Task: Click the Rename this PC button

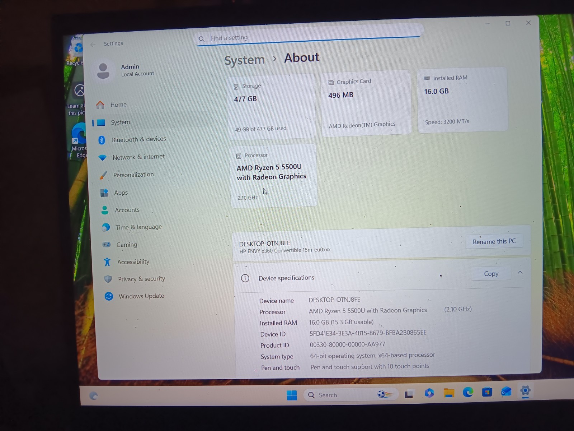Action: tap(494, 241)
